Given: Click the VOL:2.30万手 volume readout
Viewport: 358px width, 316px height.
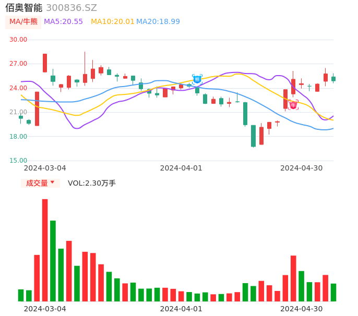Looking at the screenshot, I should coord(92,183).
